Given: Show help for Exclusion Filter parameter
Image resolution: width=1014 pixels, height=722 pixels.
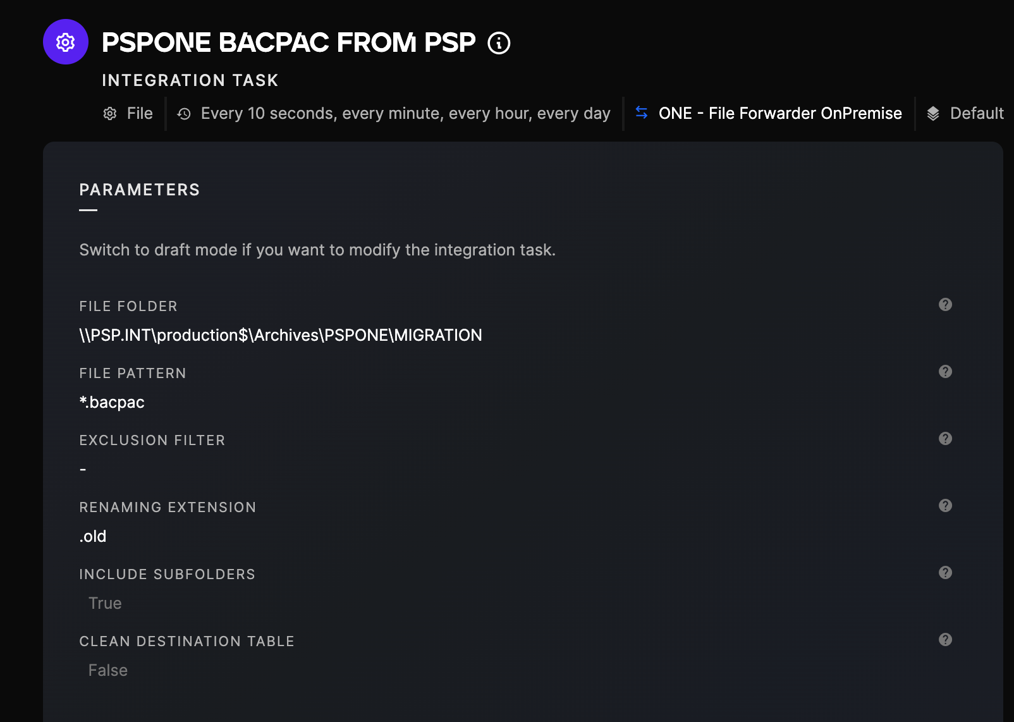Looking at the screenshot, I should pyautogui.click(x=945, y=439).
